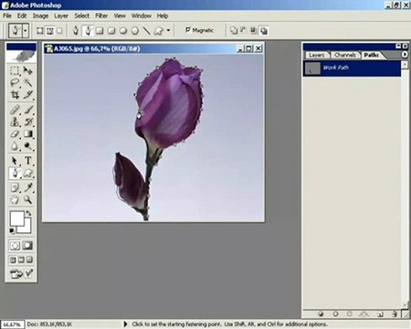Select the Blur tool
Image resolution: width=411 pixels, height=329 pixels.
click(x=15, y=146)
